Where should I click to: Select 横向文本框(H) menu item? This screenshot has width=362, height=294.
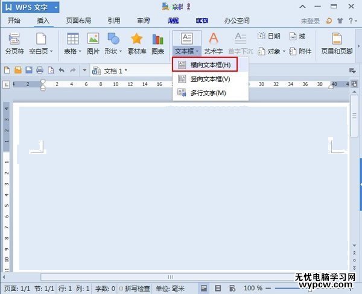click(211, 65)
